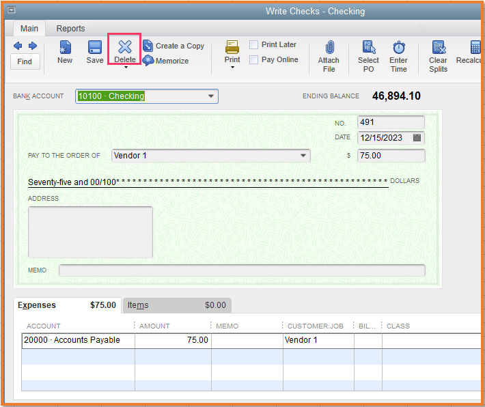Viewport: 485px width, 407px height.
Task: Select the Items $0.00 tab
Action: point(177,305)
